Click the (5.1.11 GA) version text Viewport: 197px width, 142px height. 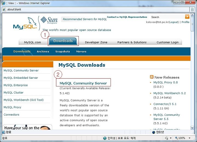161,108
